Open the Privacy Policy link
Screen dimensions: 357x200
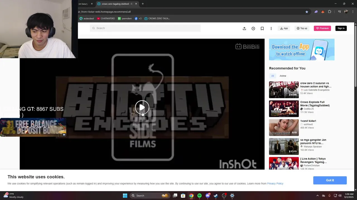[275, 184]
